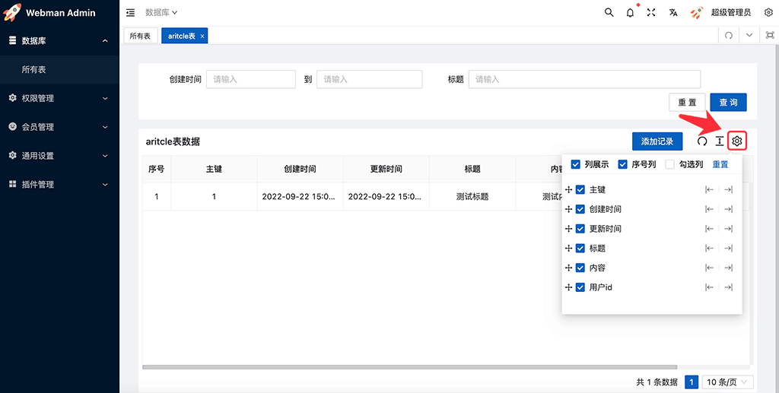Screen dimensions: 779x393
Task: Toggle the 序号列 checkbox off
Action: pyautogui.click(x=623, y=164)
